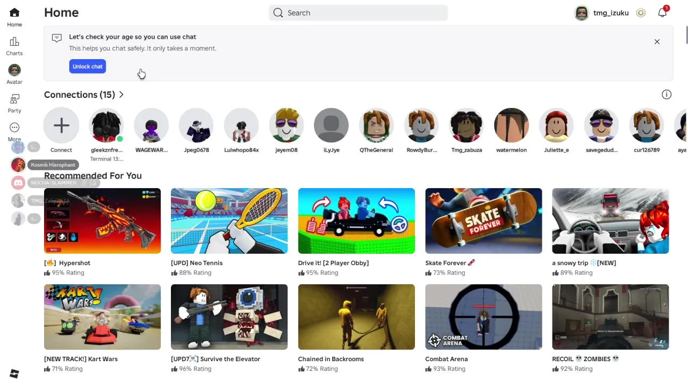
Task: Open the Kart Wars thumbnail
Action: pos(102,317)
